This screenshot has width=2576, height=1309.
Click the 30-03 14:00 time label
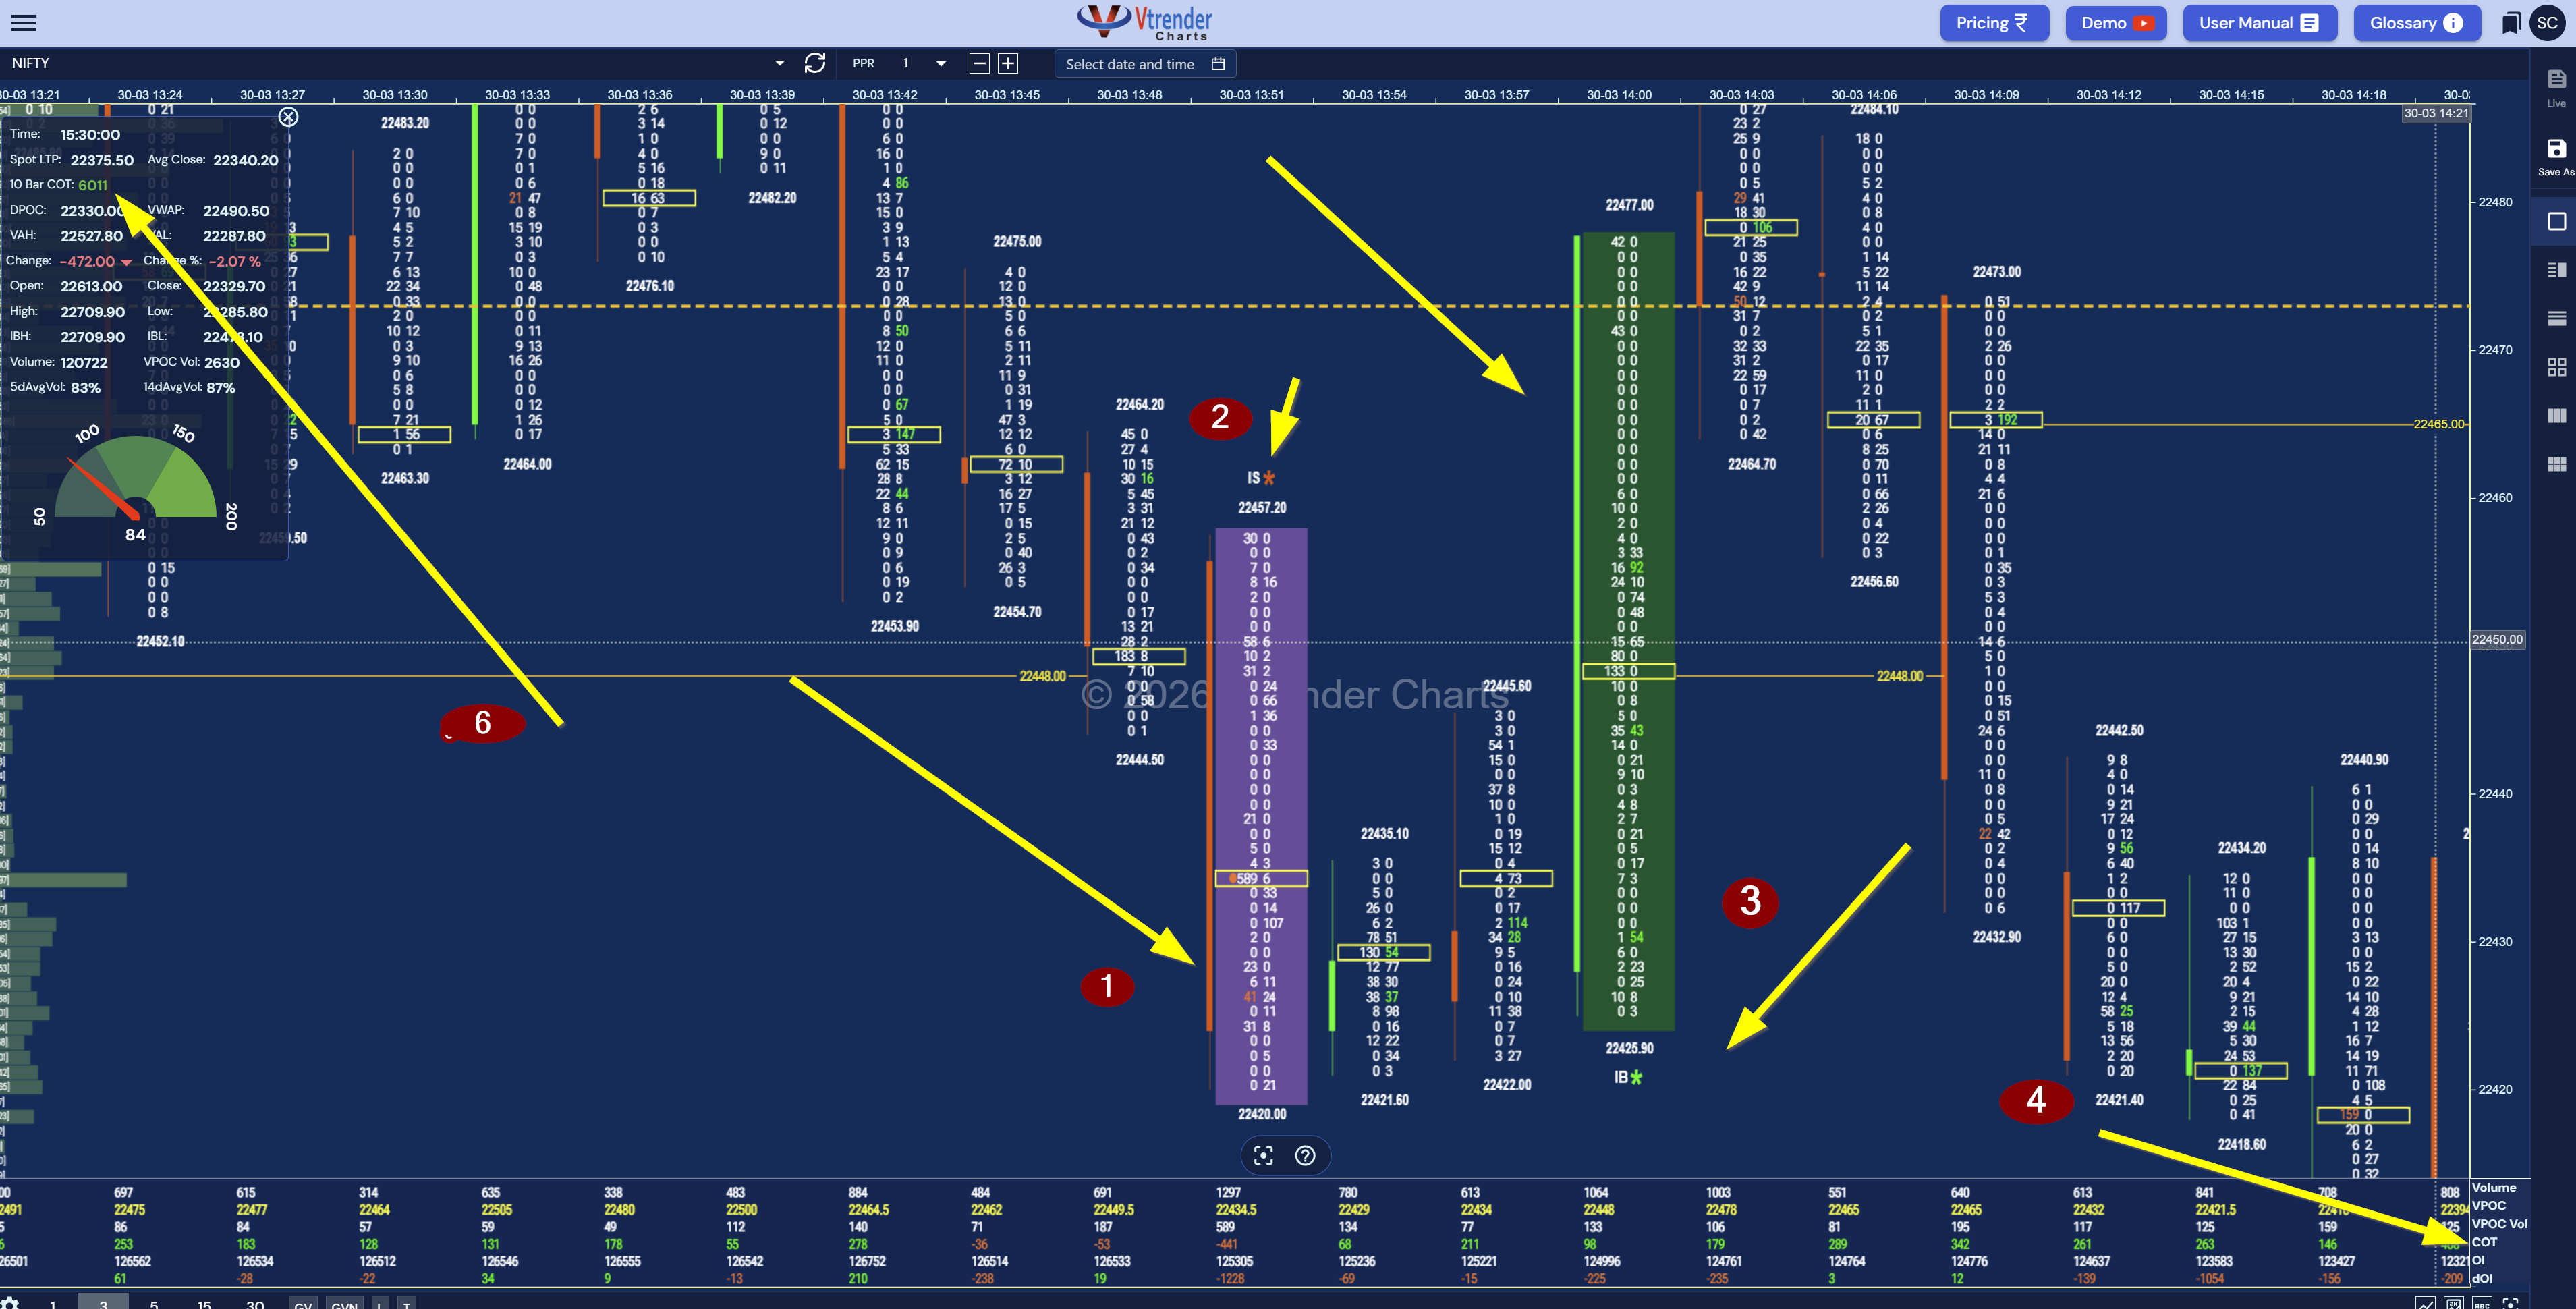[x=1619, y=95]
